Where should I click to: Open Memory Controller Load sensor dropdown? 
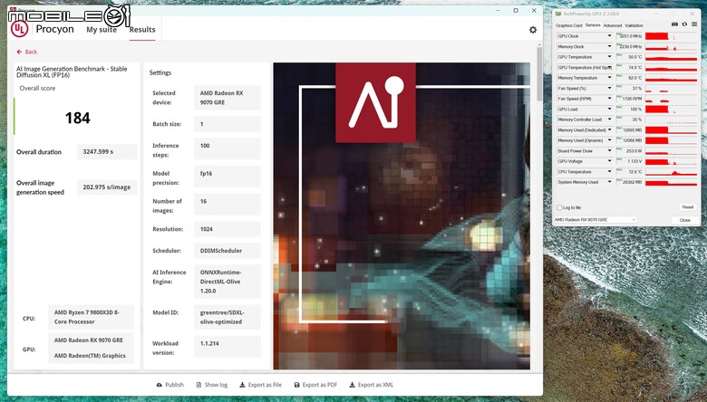(609, 120)
